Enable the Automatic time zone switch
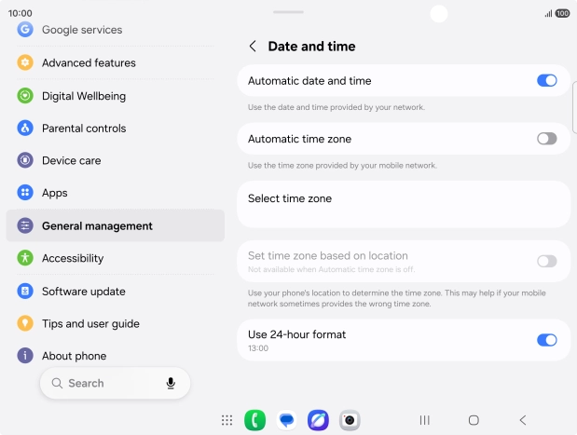 tap(546, 139)
